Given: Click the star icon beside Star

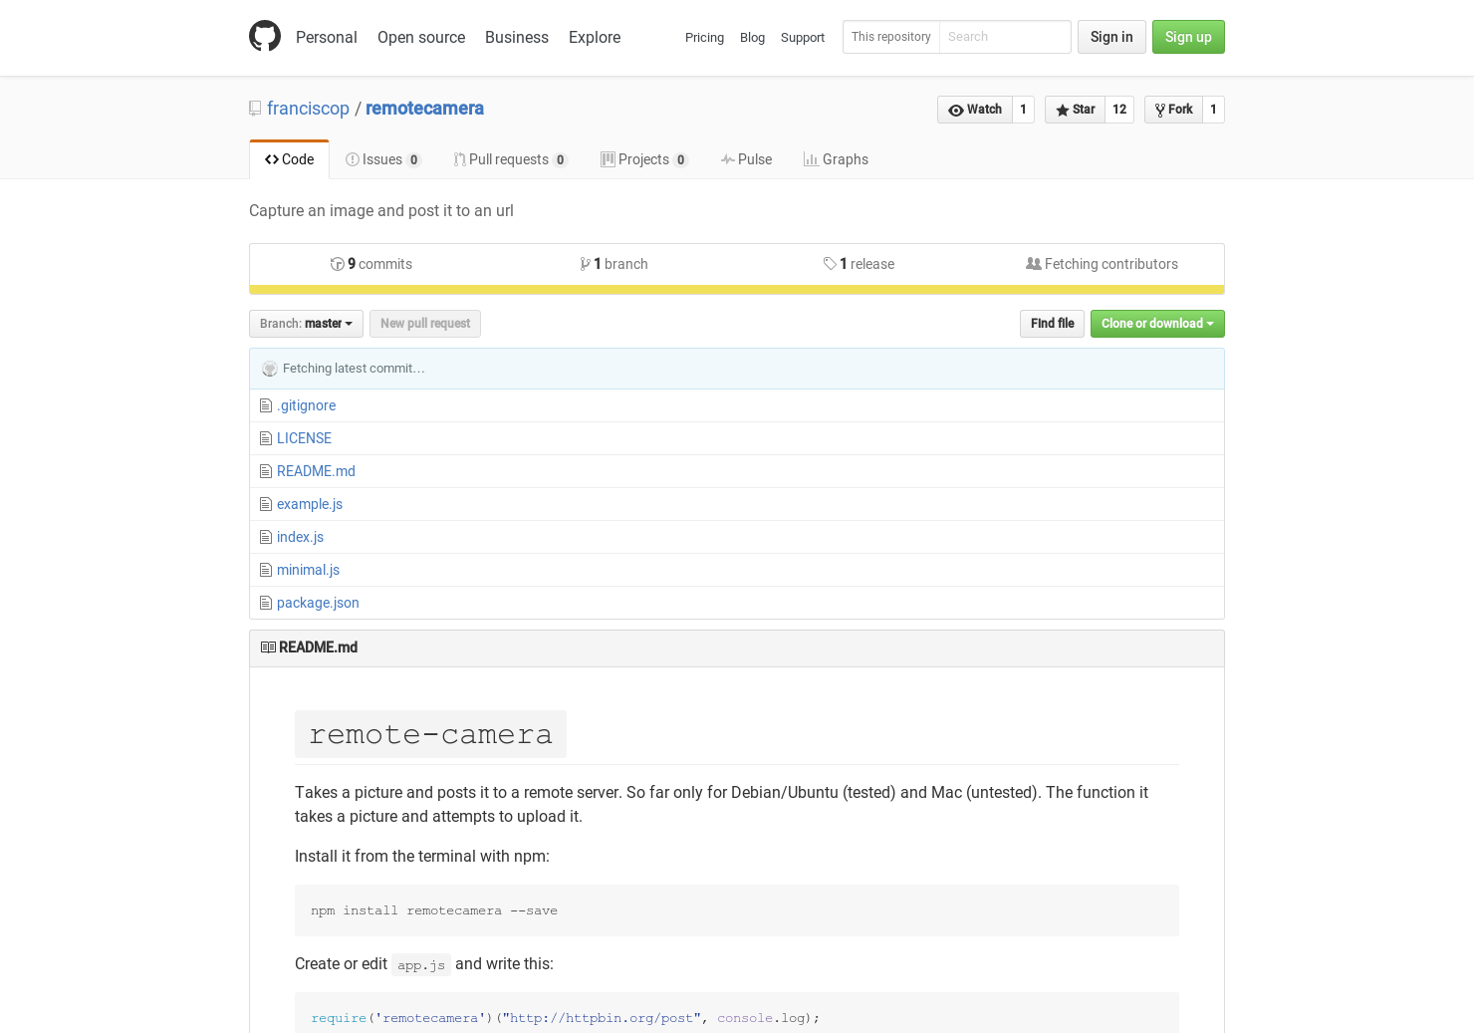Looking at the screenshot, I should (x=1063, y=110).
